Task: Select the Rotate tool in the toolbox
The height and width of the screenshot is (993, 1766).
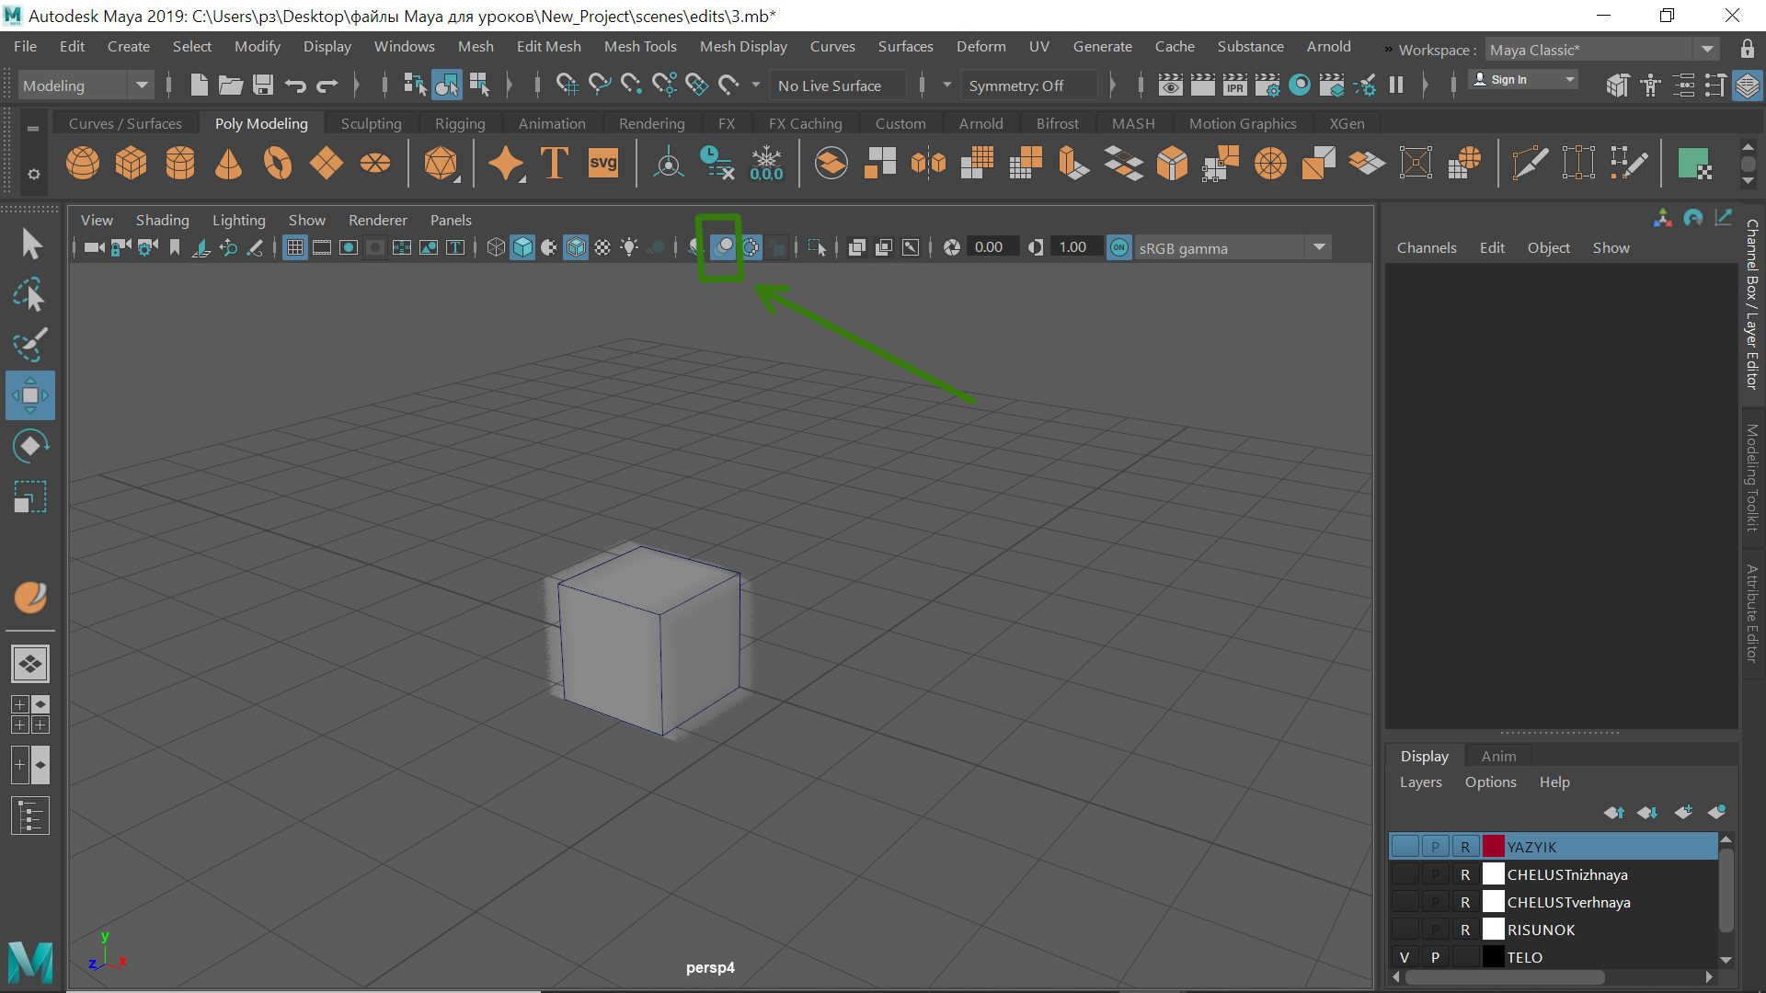Action: click(x=30, y=446)
